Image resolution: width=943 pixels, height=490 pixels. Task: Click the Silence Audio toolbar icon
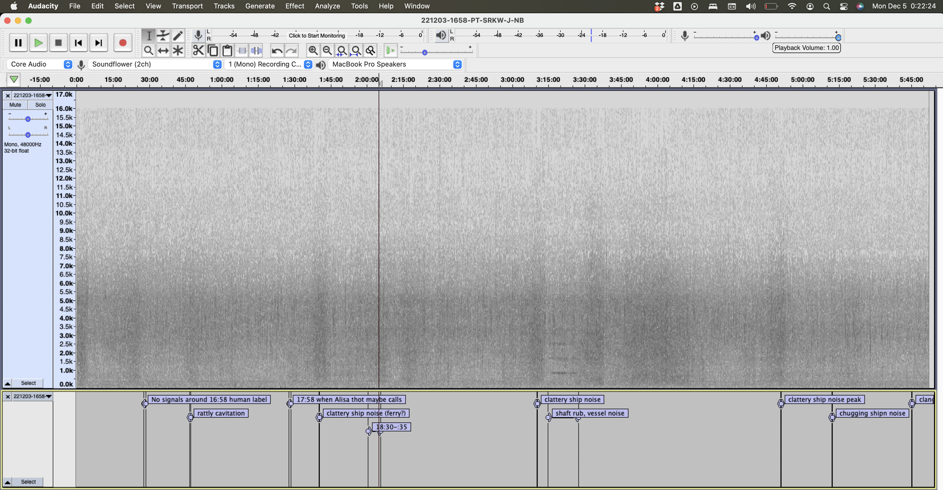point(256,50)
